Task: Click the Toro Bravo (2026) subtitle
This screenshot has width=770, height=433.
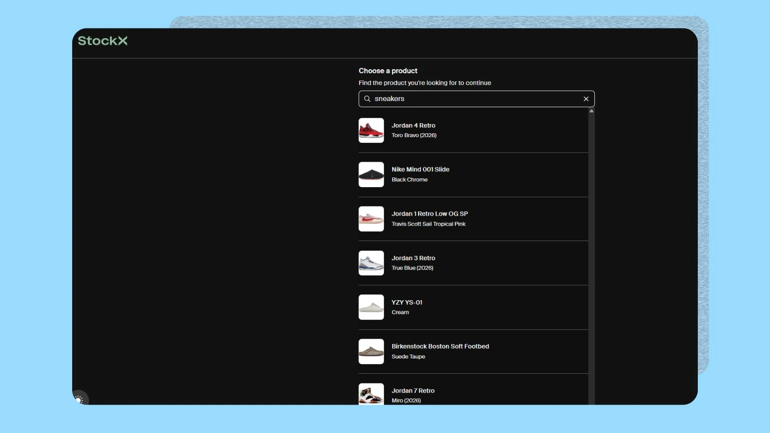Action: click(414, 135)
